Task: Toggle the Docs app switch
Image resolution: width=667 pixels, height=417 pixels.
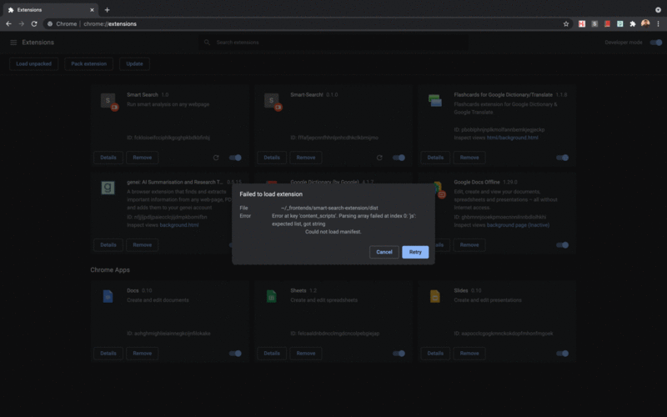Action: 235,353
